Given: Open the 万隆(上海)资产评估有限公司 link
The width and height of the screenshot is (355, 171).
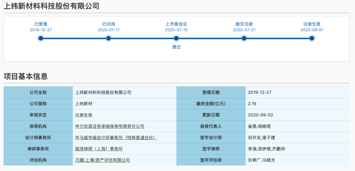Looking at the screenshot, I should coord(102,160).
